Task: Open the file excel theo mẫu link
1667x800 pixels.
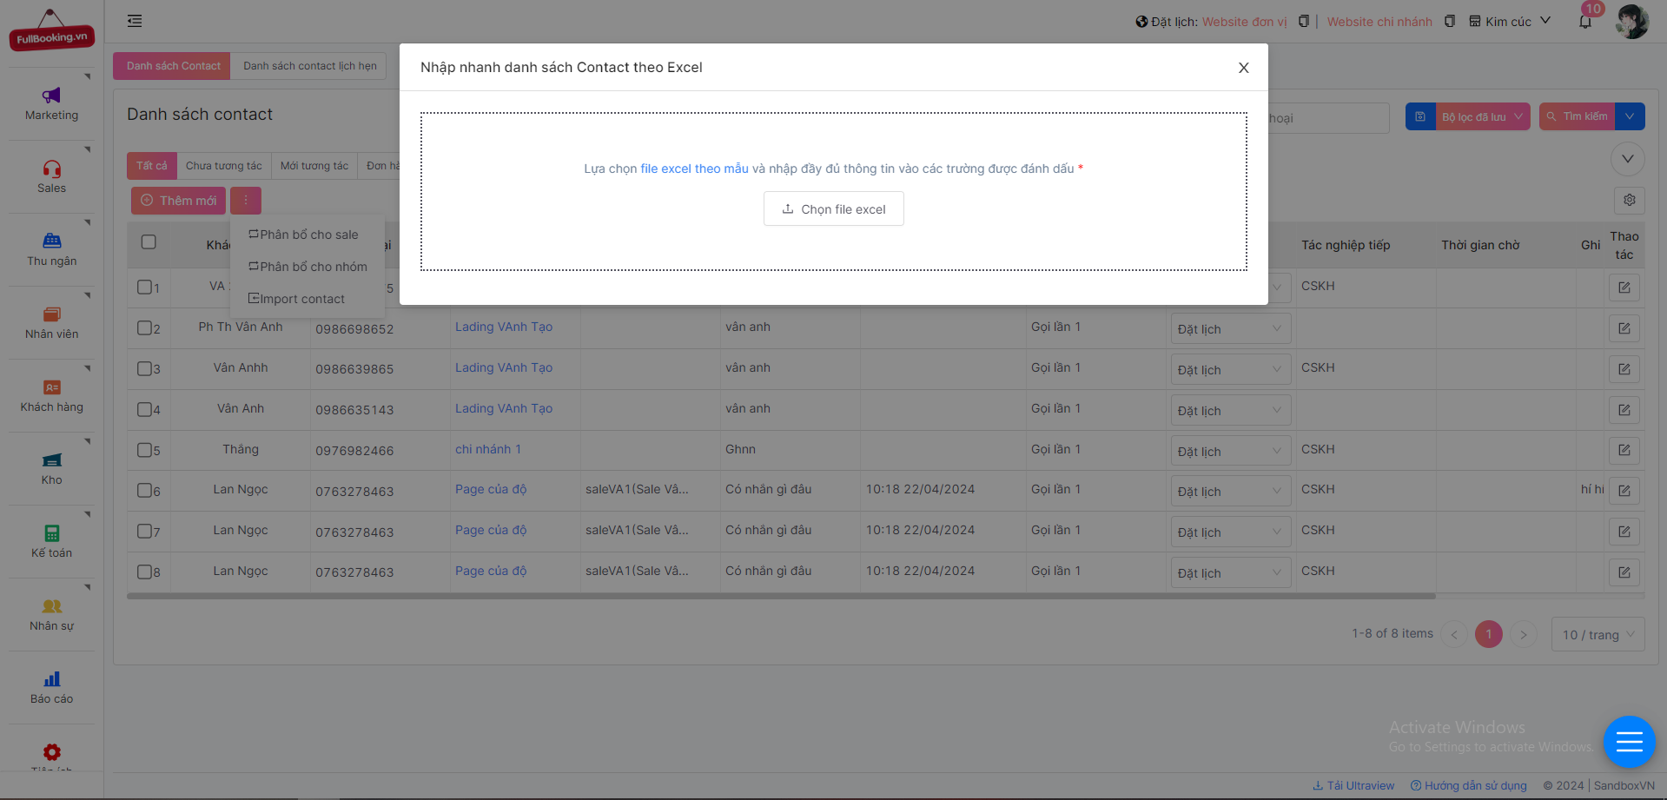Action: [694, 169]
